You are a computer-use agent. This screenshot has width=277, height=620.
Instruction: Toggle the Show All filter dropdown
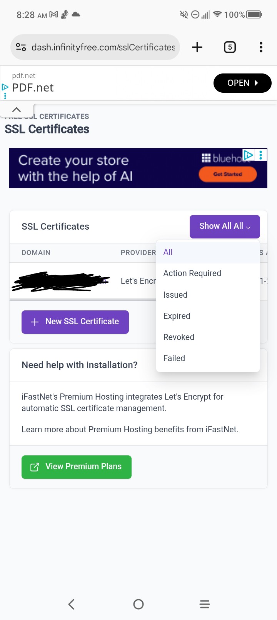[225, 227]
